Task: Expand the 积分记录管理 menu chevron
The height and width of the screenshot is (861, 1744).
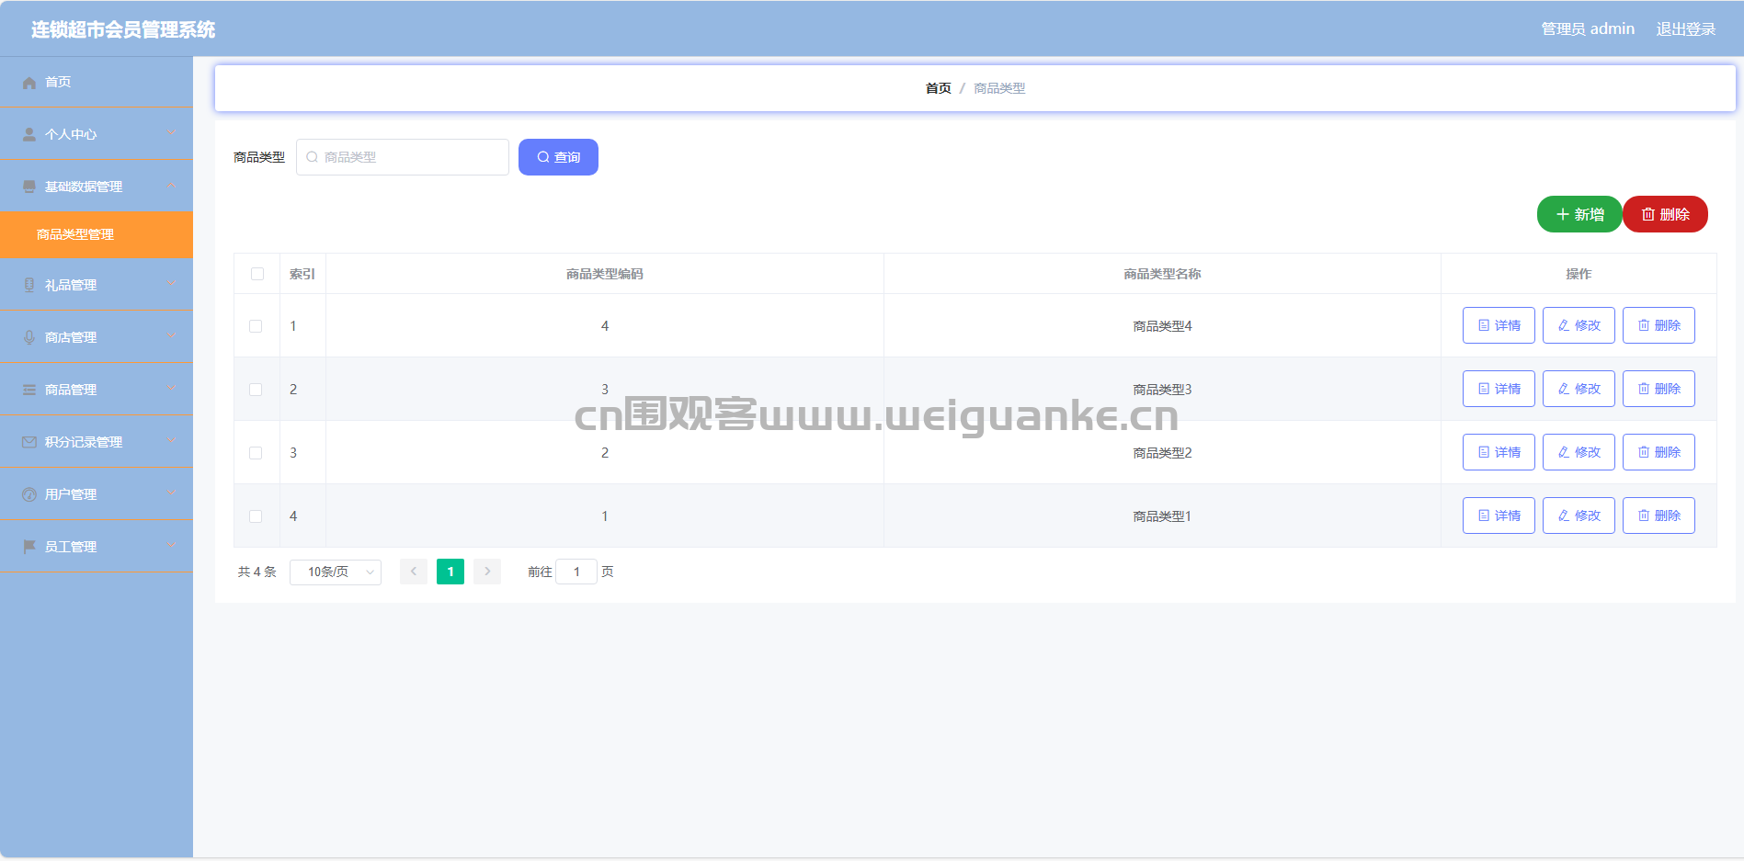Action: tap(171, 441)
